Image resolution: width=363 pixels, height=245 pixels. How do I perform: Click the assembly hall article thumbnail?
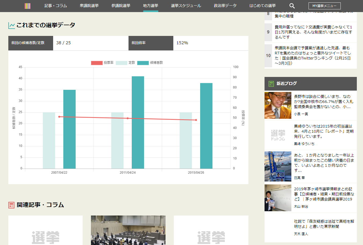[128, 230]
